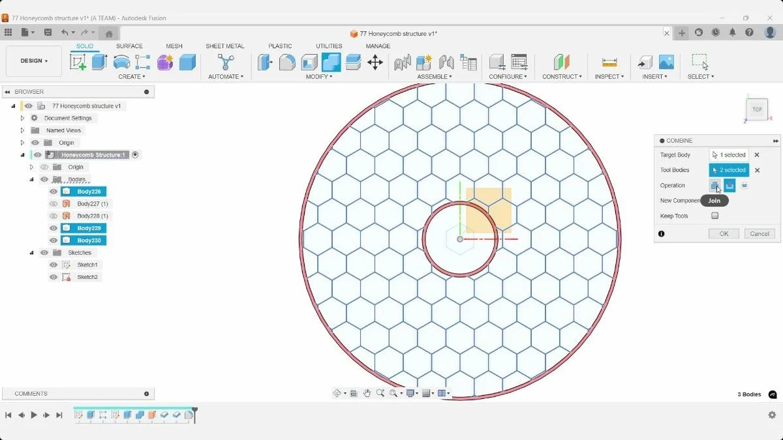Image resolution: width=783 pixels, height=440 pixels.
Task: Jump to the timeline beginning
Action: [x=8, y=415]
